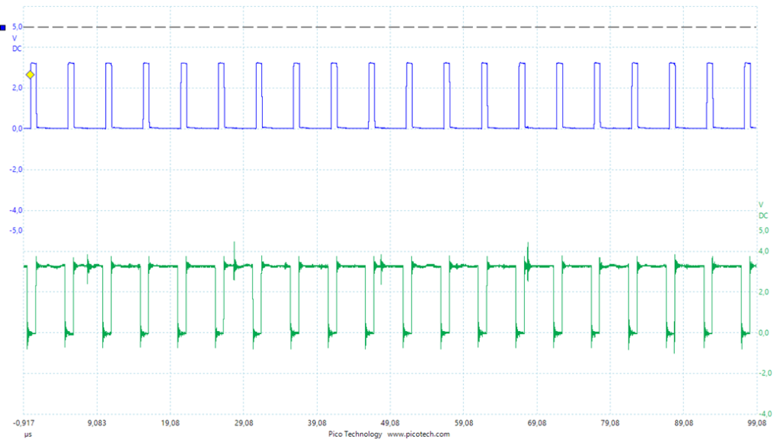Viewport: 780px width, 439px height.
Task: Click the blue -5,0 axis label
Action: 16,230
